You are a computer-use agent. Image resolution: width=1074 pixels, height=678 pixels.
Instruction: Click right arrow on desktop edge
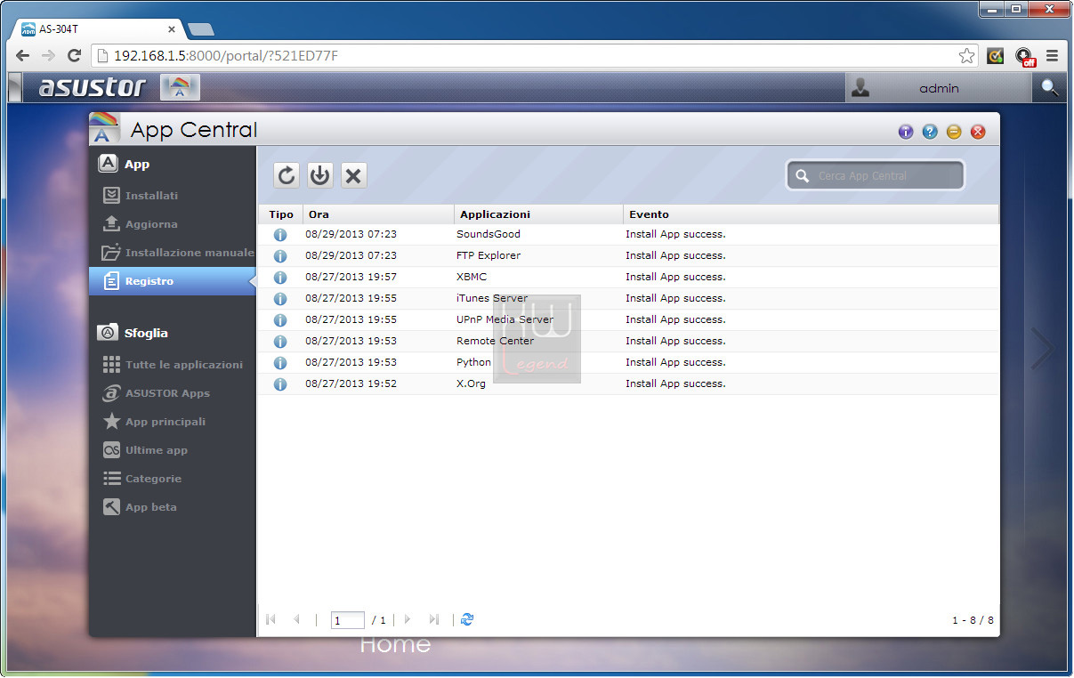click(1042, 349)
